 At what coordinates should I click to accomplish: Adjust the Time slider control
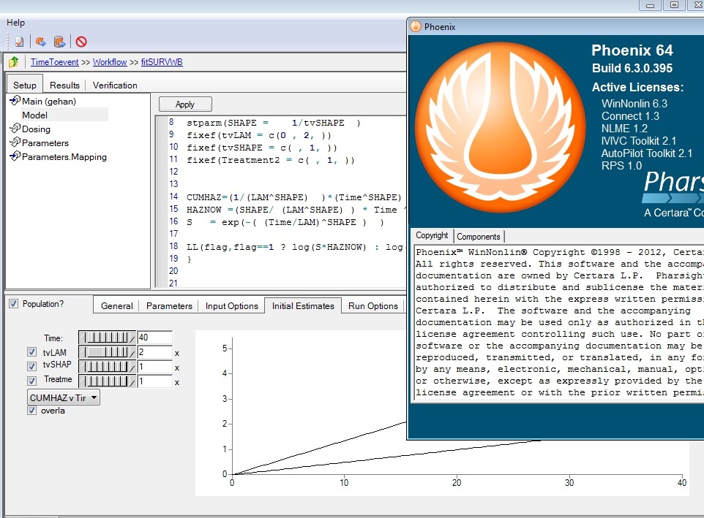pos(107,338)
